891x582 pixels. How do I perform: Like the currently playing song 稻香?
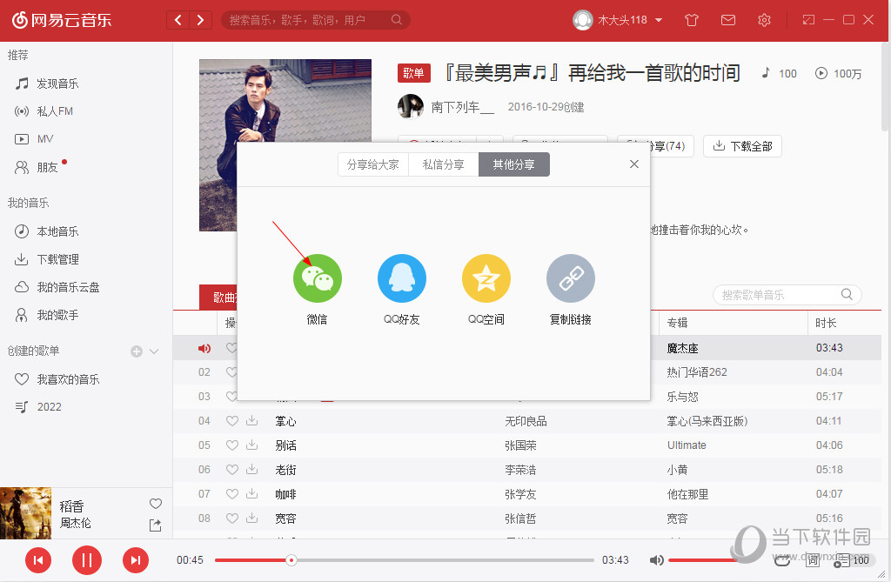click(156, 504)
